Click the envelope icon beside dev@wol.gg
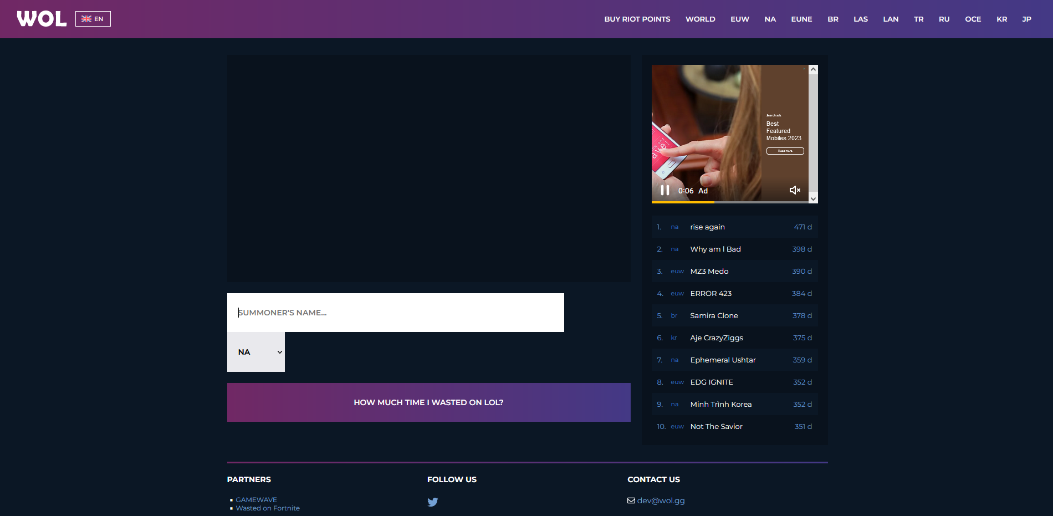The height and width of the screenshot is (516, 1053). [x=631, y=500]
